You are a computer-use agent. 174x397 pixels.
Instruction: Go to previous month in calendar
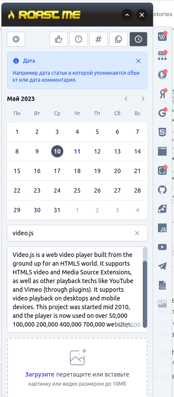click(x=126, y=99)
